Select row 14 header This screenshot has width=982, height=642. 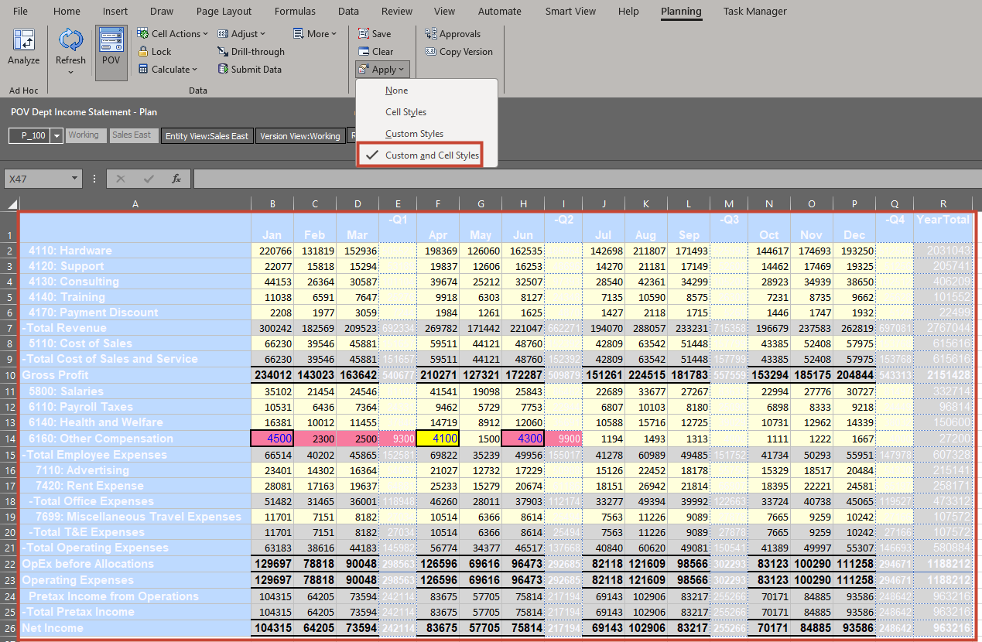point(9,439)
